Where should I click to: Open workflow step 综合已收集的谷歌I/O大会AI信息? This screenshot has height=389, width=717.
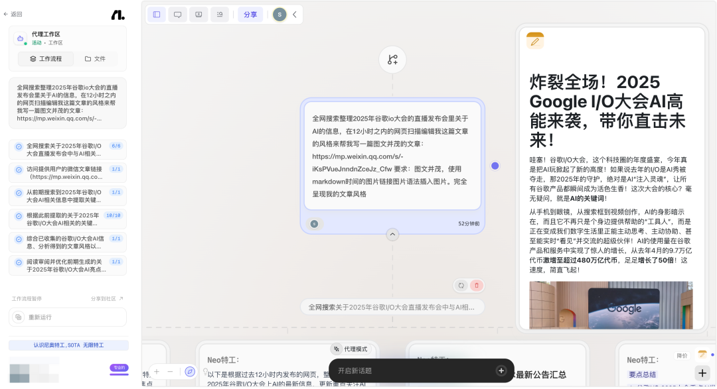[x=68, y=243]
